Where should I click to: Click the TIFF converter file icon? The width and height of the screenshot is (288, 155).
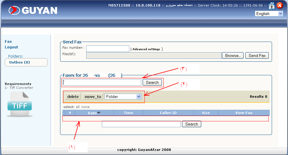point(20,104)
